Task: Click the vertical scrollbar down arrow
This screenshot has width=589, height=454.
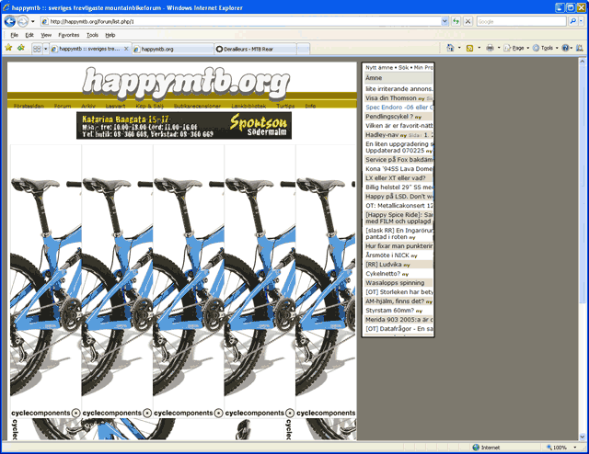Action: (583, 437)
